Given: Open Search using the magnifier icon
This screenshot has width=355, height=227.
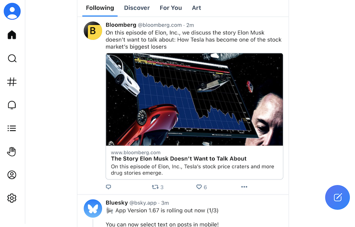Looking at the screenshot, I should [x=12, y=58].
